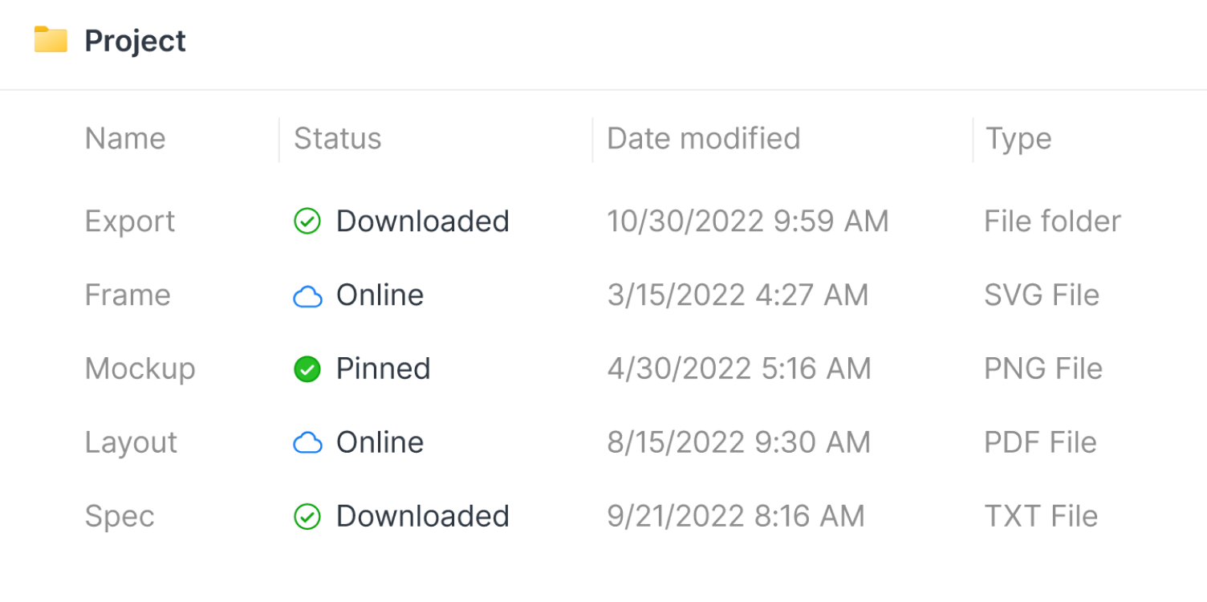Select the Frame file name
The image size is (1207, 602).
(128, 295)
